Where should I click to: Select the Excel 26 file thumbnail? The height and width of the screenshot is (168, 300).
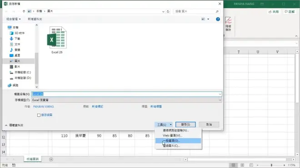pyautogui.click(x=57, y=40)
